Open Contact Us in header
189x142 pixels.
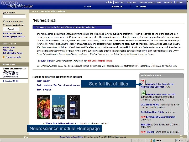168,2
